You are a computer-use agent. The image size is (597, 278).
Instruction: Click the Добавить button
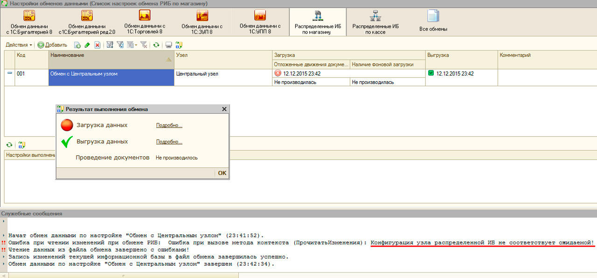pyautogui.click(x=52, y=45)
